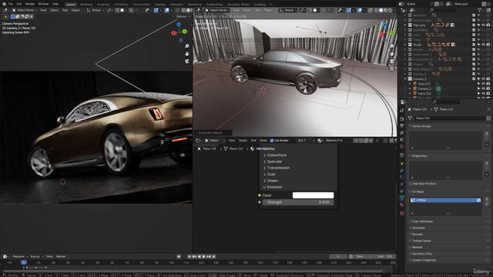Click the white Emission Color swatch

click(x=314, y=195)
